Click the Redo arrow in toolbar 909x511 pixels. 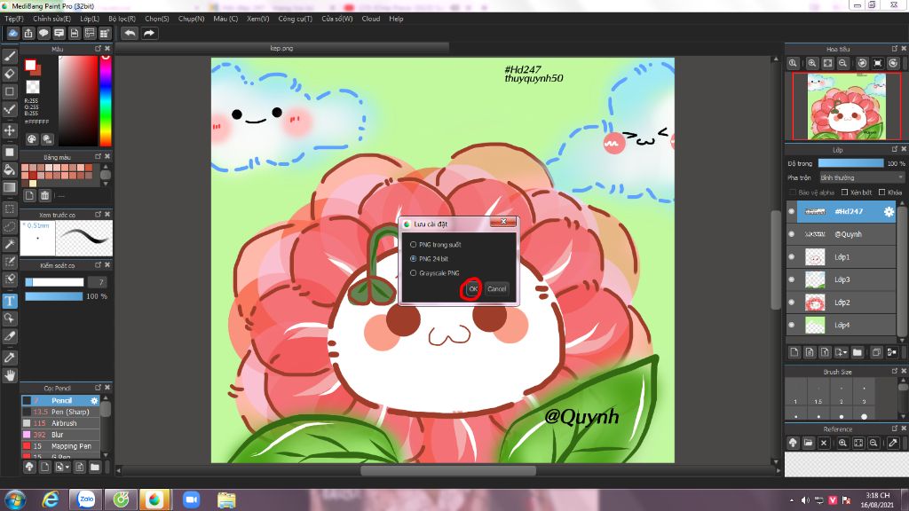point(149,33)
